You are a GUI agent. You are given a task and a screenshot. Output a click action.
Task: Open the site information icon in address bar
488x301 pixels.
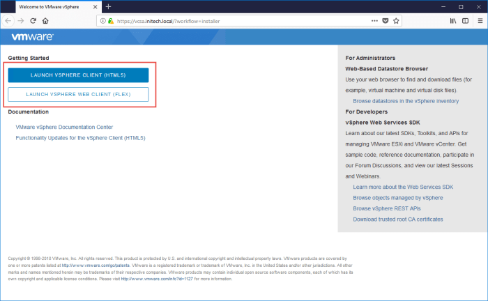(102, 21)
